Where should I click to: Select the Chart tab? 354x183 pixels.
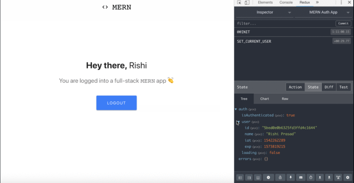264,99
